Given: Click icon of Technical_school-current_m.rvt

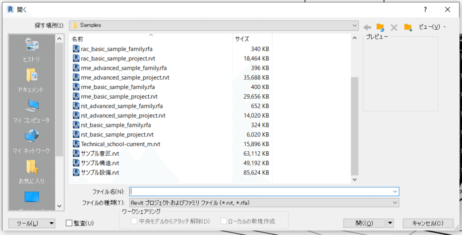Looking at the screenshot, I should (x=76, y=144).
